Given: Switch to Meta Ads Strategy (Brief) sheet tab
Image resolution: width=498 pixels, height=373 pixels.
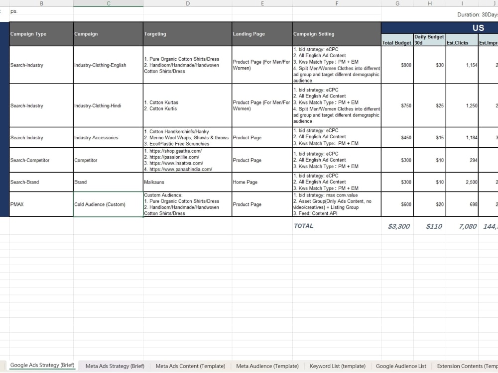Looking at the screenshot, I should 115,366.
